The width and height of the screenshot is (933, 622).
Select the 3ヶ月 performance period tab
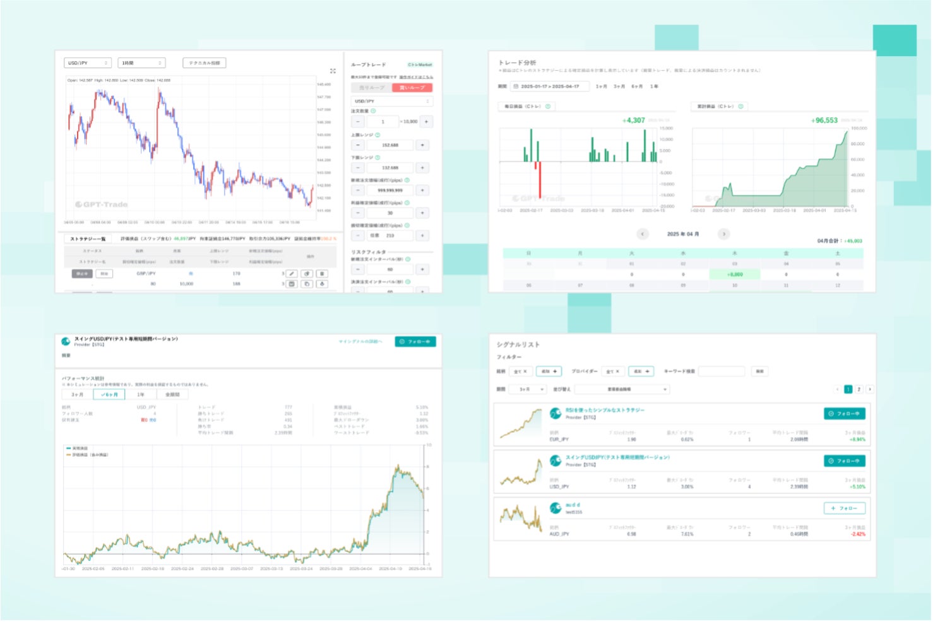click(x=77, y=394)
